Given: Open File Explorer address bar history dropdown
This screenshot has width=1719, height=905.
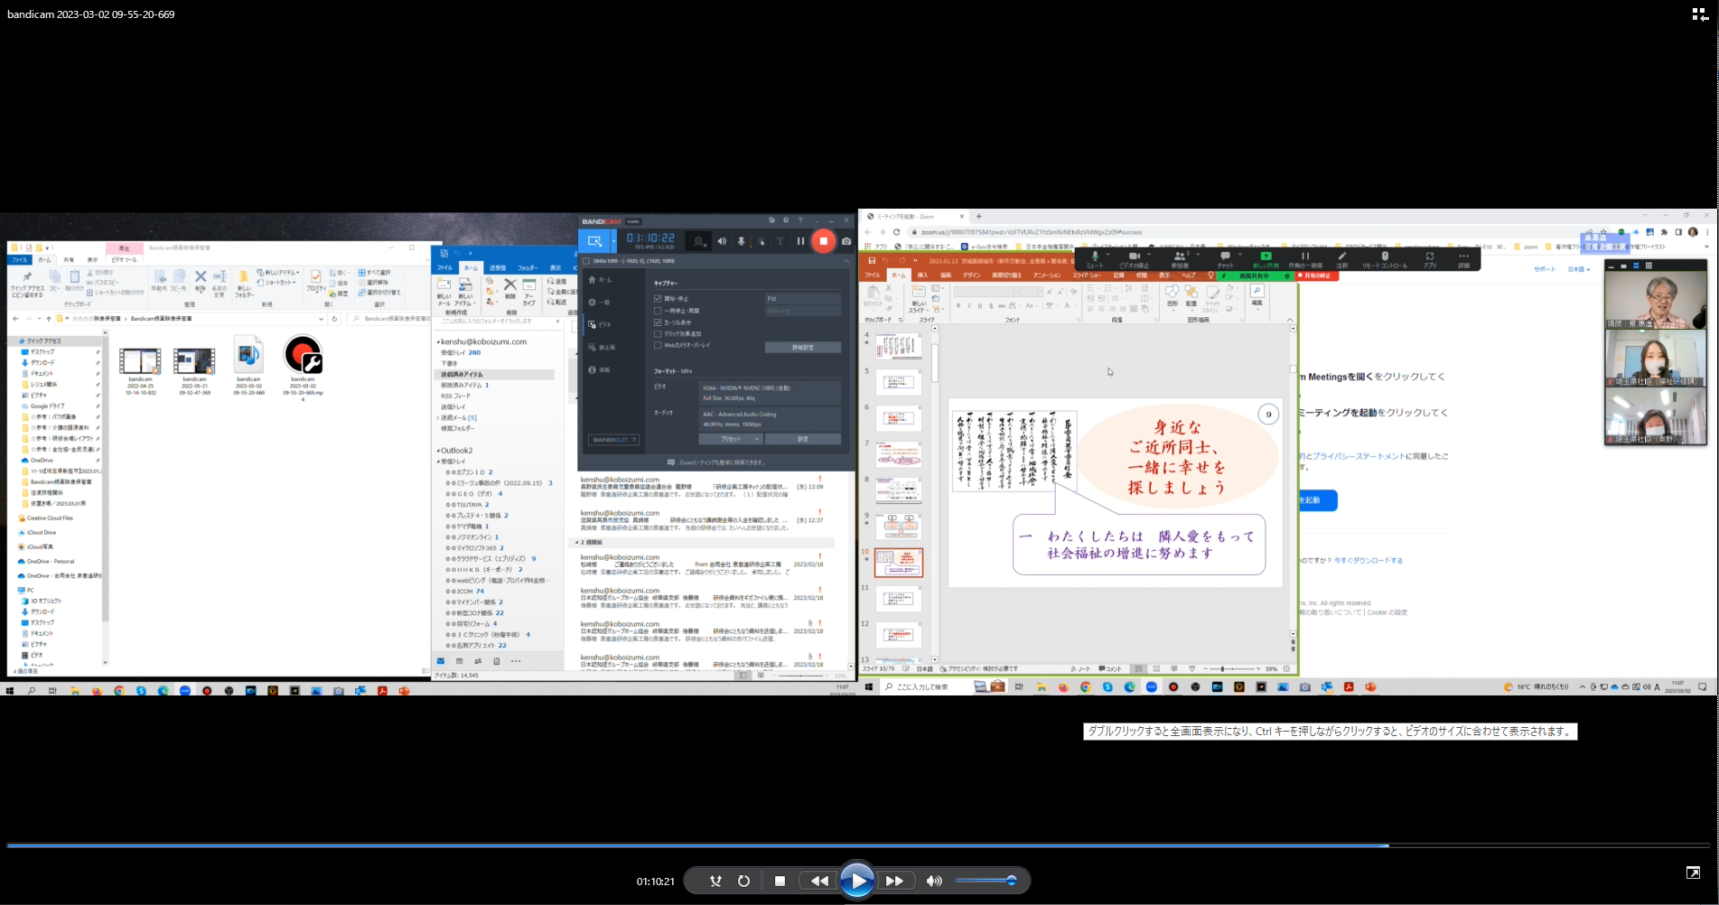Looking at the screenshot, I should [322, 318].
